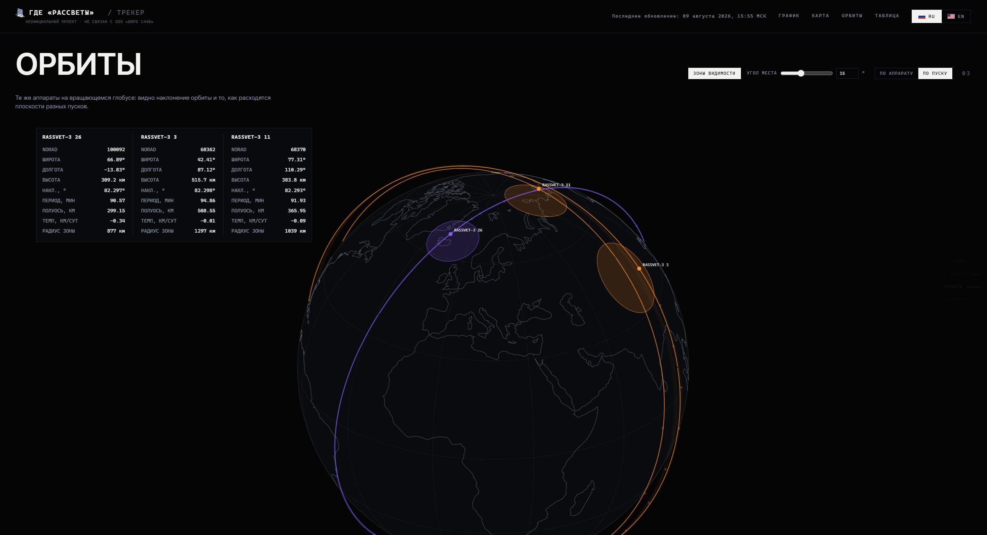The height and width of the screenshot is (535, 987).
Task: Click the zone radius value 1039 км
Action: 295,231
